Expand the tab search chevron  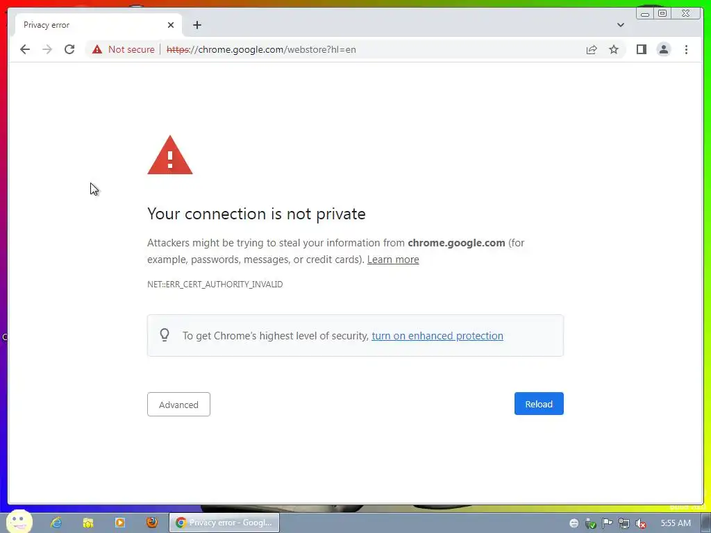(x=620, y=25)
